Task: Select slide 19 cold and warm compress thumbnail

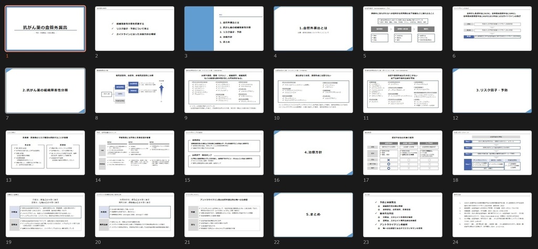Action: [x=45, y=215]
